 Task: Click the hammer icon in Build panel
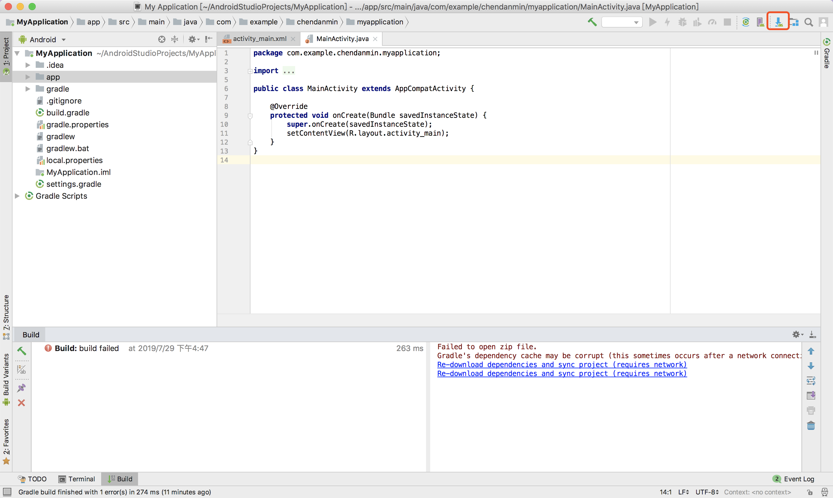[21, 351]
